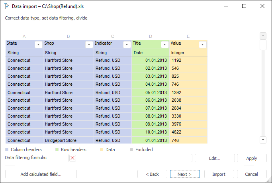Open the Shop column dropdown
Viewport: 272px width, 183px height.
(89, 45)
